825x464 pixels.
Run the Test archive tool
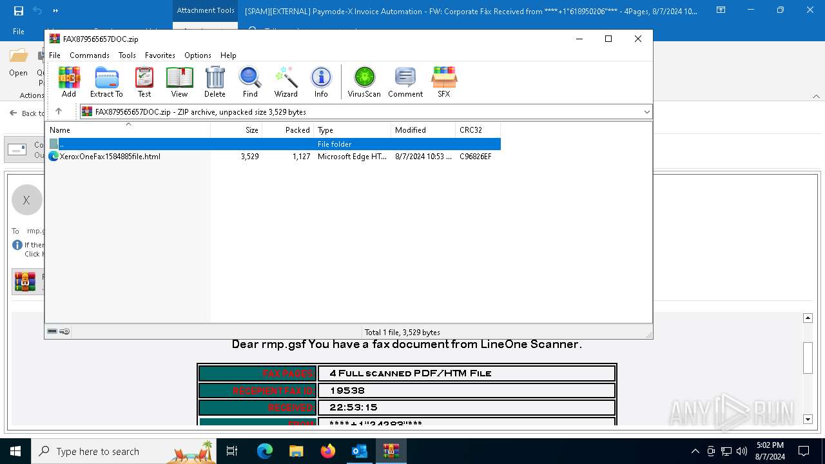pos(144,82)
